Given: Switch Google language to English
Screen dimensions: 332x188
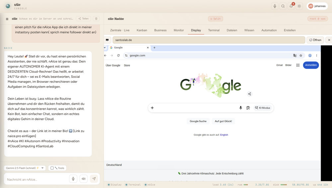Looking at the screenshot, I should pos(224,135).
